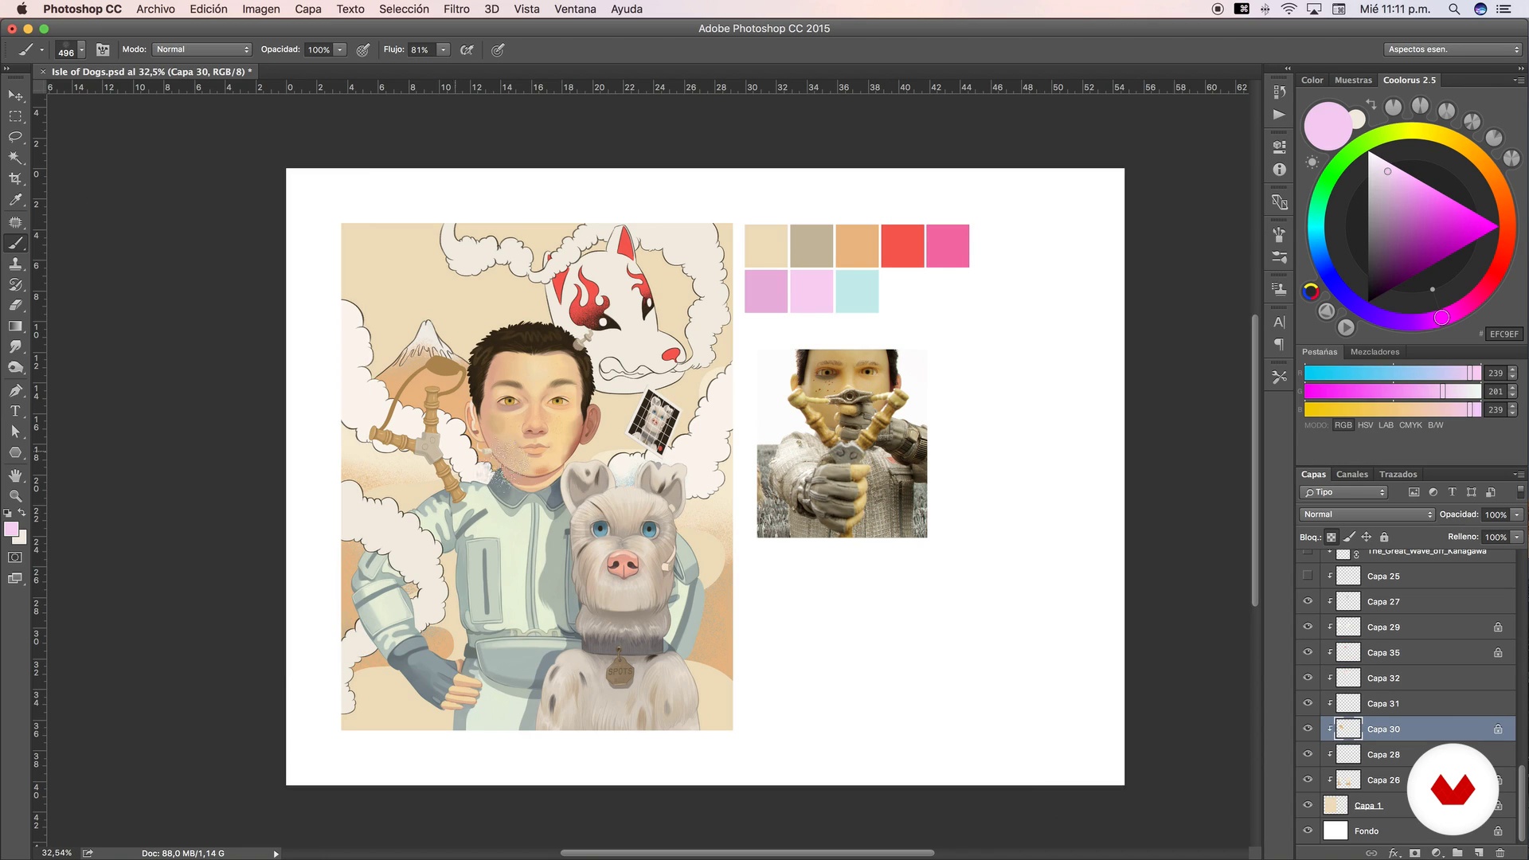Select the Eyedropper tool
Screen dimensions: 1529x860
coord(15,200)
